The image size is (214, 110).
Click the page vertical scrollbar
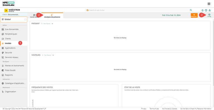point(213,52)
